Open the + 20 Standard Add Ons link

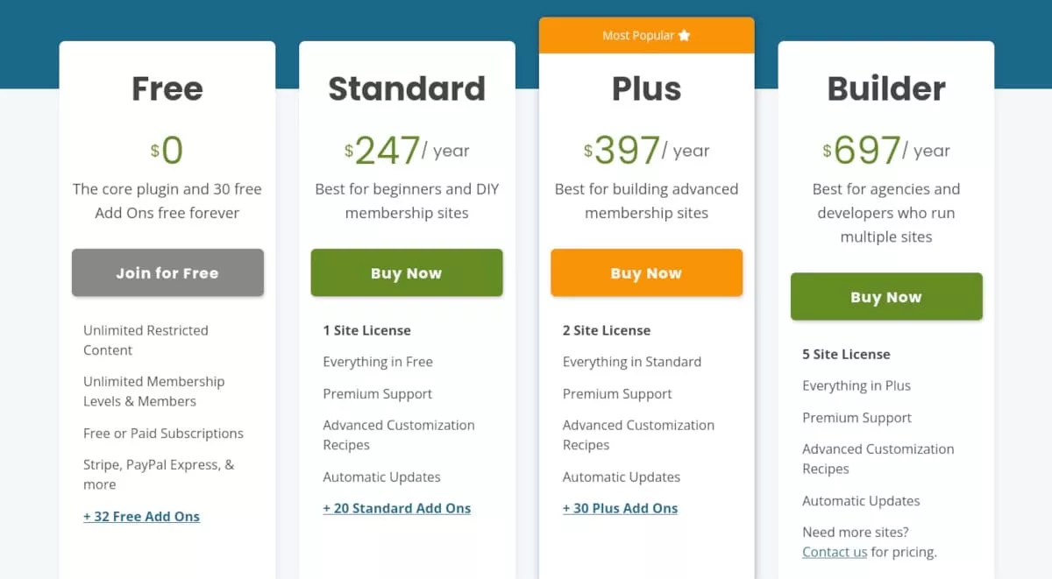(397, 508)
